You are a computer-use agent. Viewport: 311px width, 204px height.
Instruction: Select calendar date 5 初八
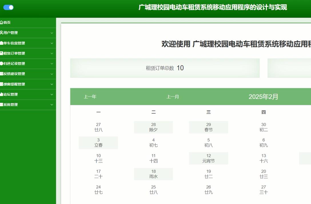(x=208, y=142)
